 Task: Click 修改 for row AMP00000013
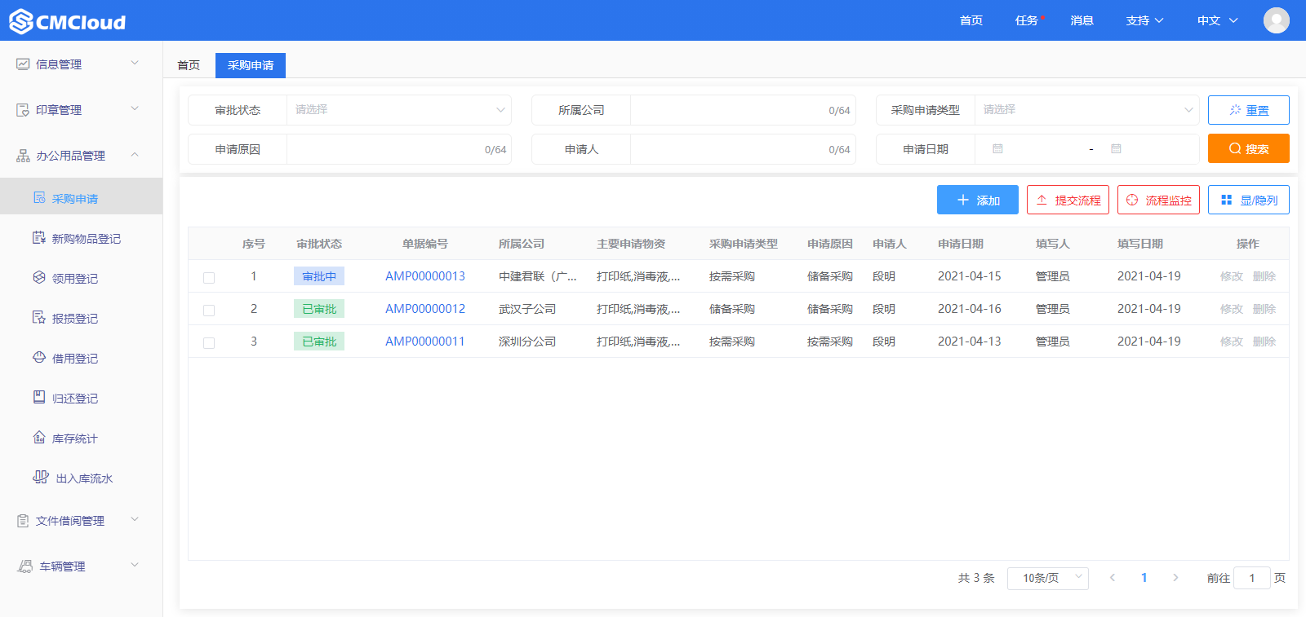coord(1232,276)
